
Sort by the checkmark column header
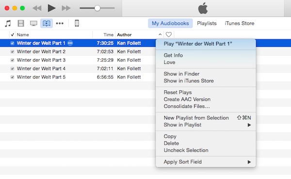(x=12, y=35)
